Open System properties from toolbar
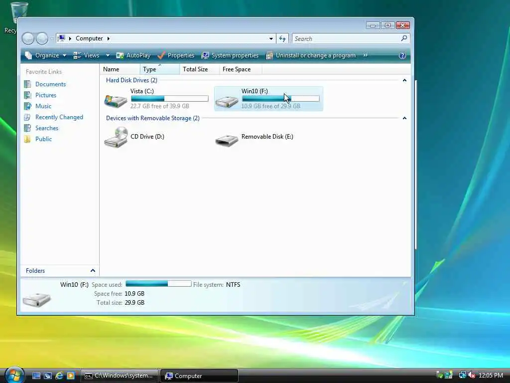The image size is (510, 383). (230, 55)
